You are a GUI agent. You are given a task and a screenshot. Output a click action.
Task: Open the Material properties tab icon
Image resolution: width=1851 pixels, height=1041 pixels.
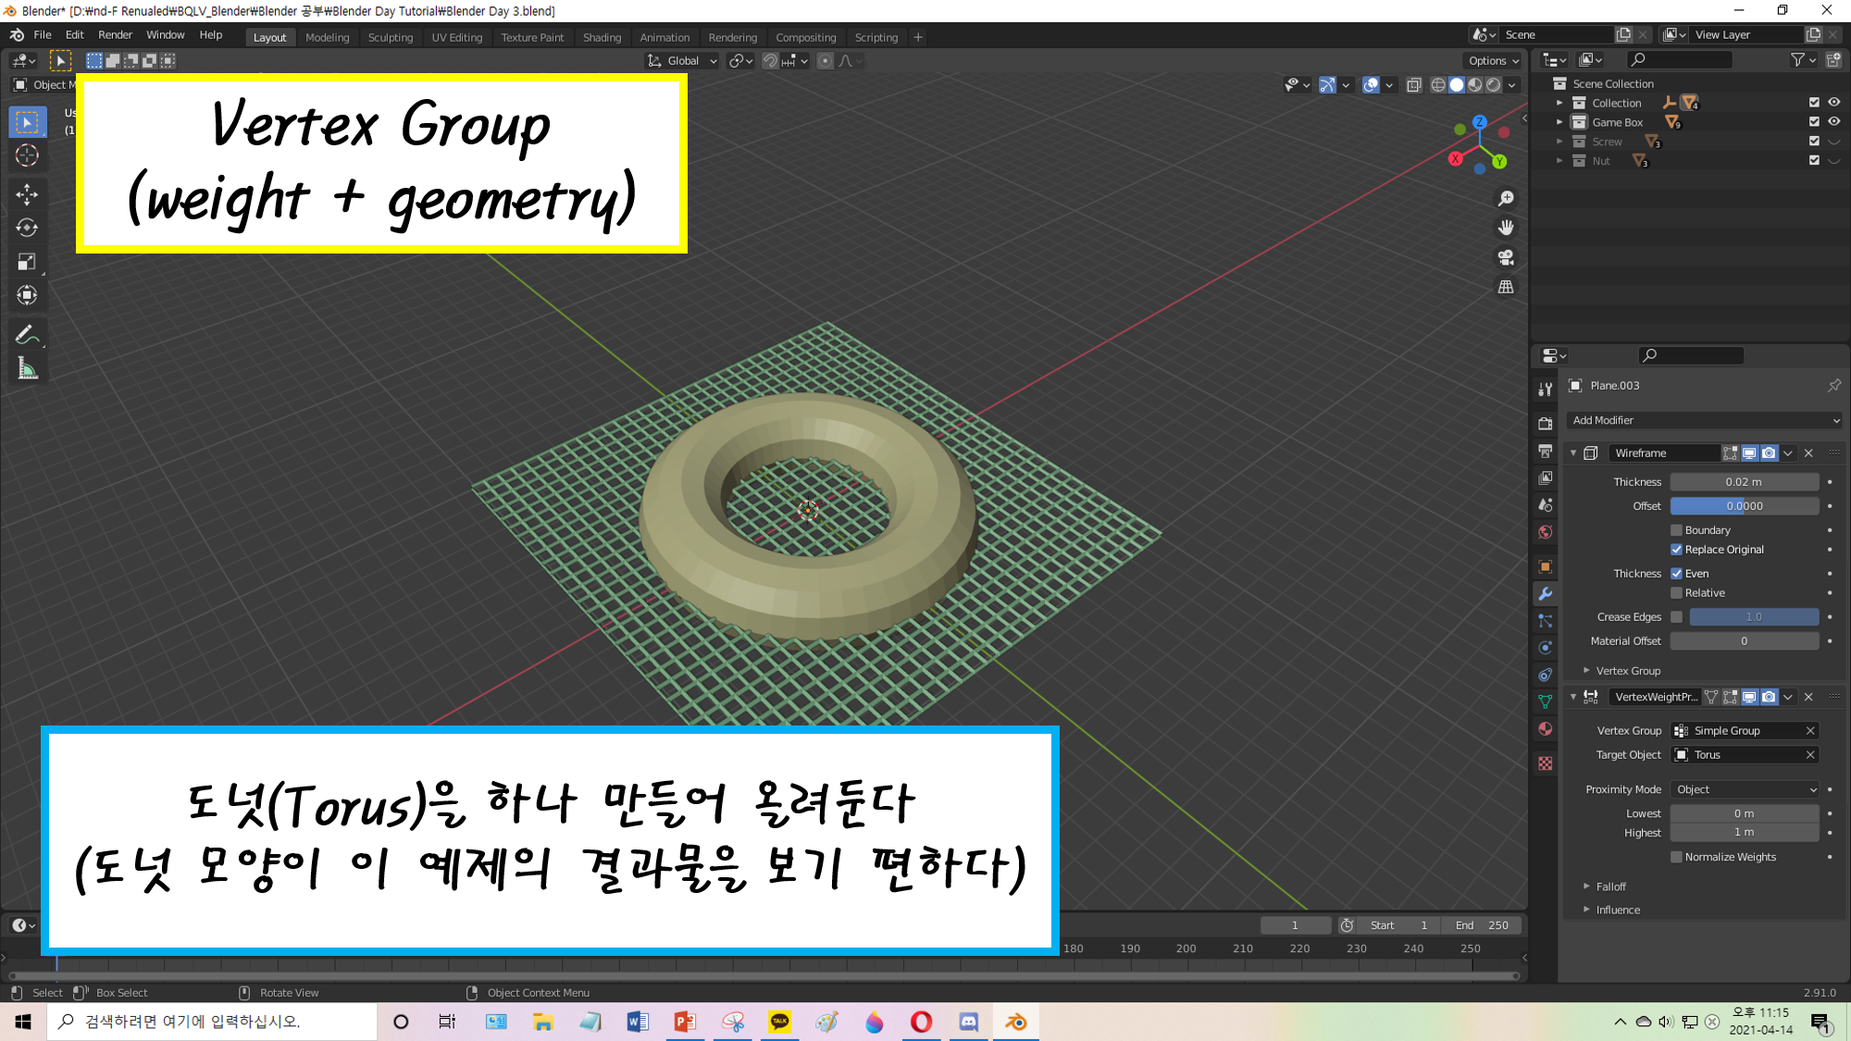(1545, 729)
